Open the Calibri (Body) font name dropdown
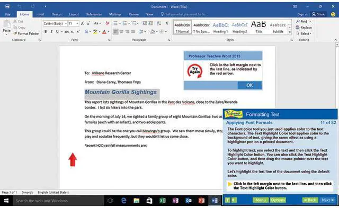Viewport: 339px width, 208px height. point(66,23)
